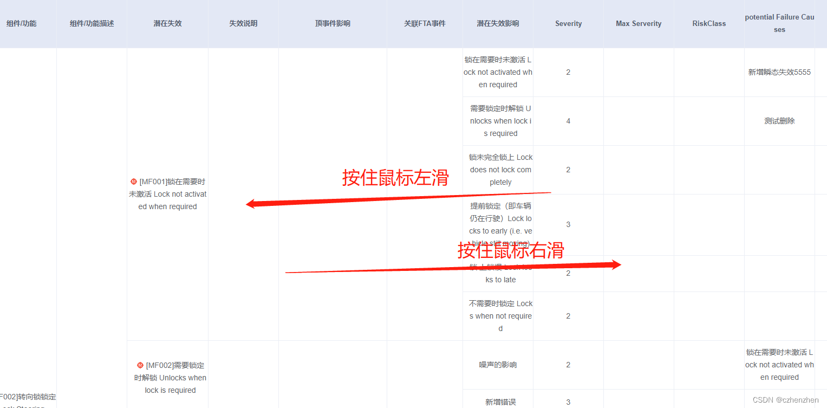Click the Severity column header

click(569, 24)
